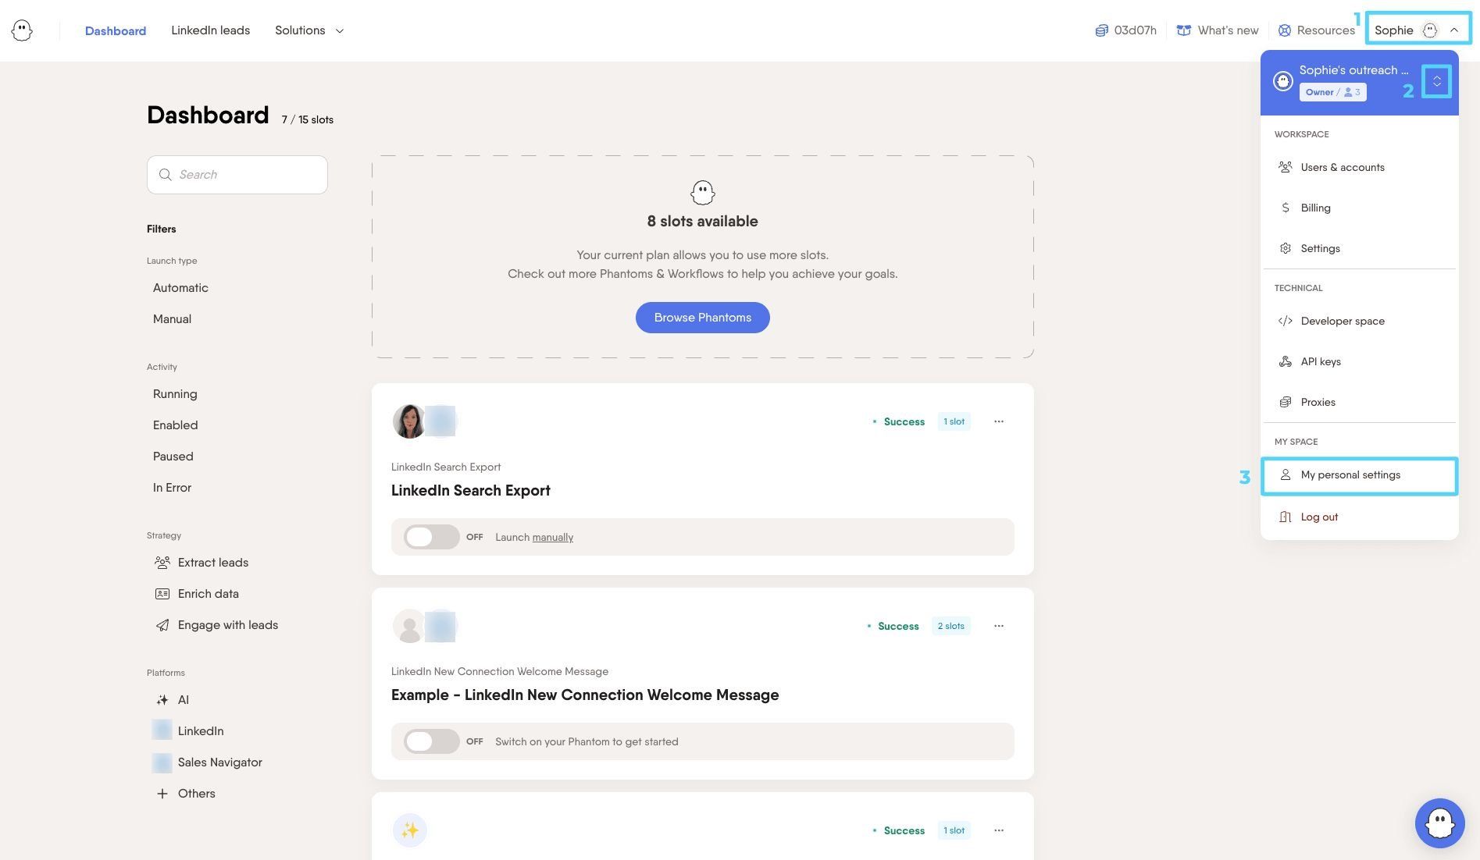
Task: Open the Proxies menu entry
Action: (1359, 402)
